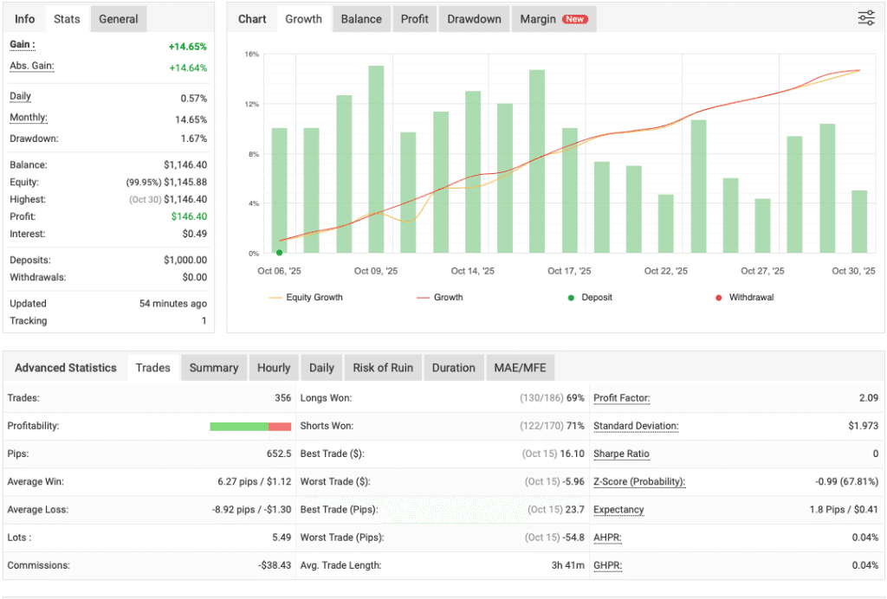Open the General tab
This screenshot has height=599, width=887.
click(x=118, y=18)
